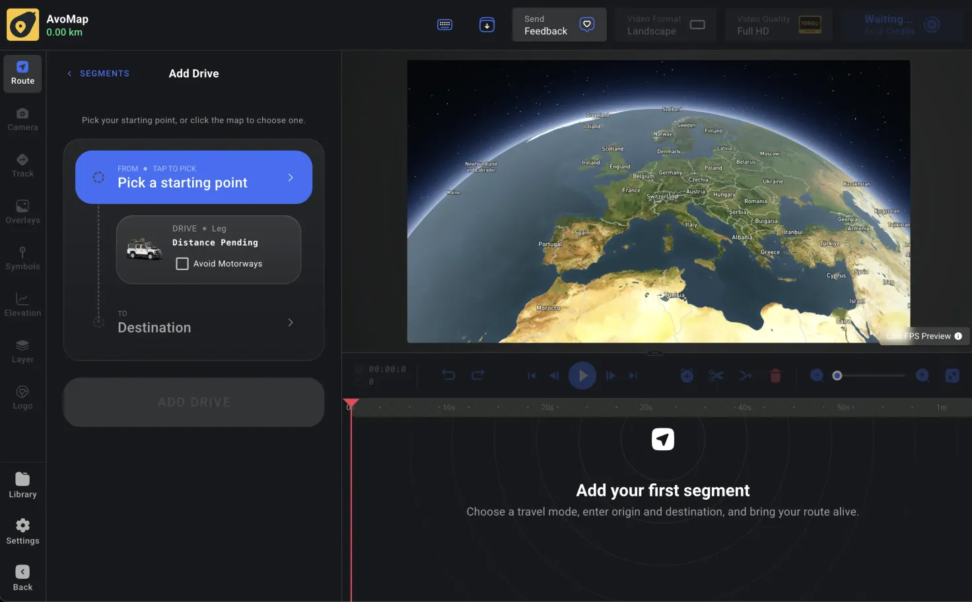Open the Library in the sidebar
Viewport: 972px width, 602px height.
pyautogui.click(x=22, y=486)
